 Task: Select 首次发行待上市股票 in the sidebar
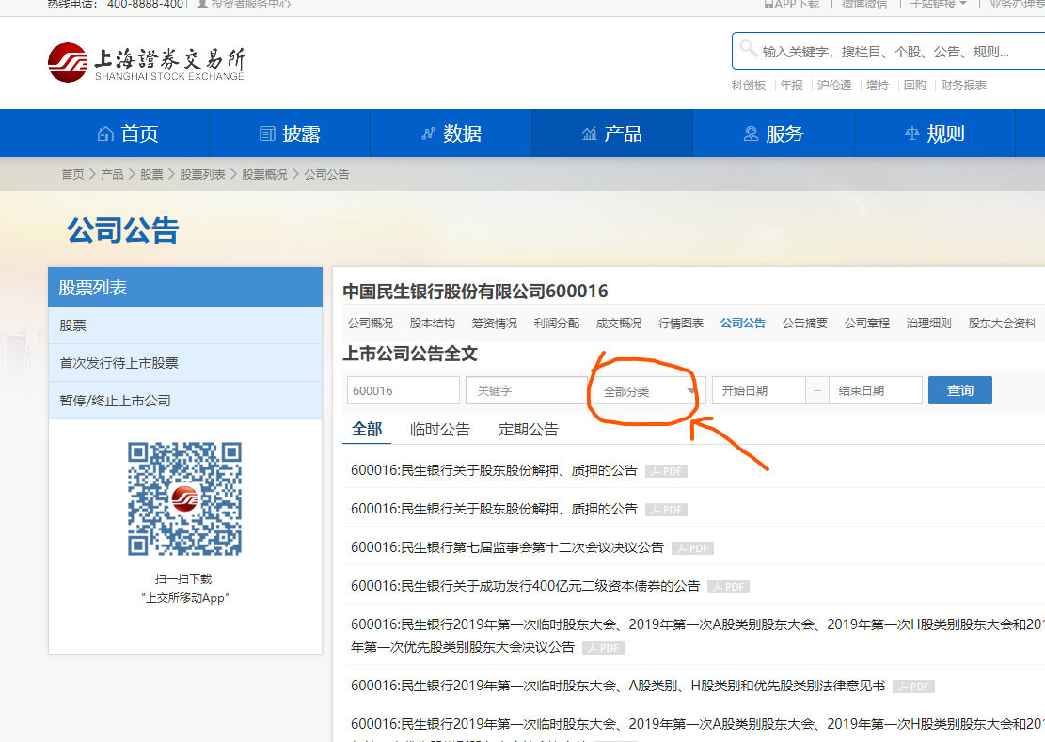click(185, 363)
